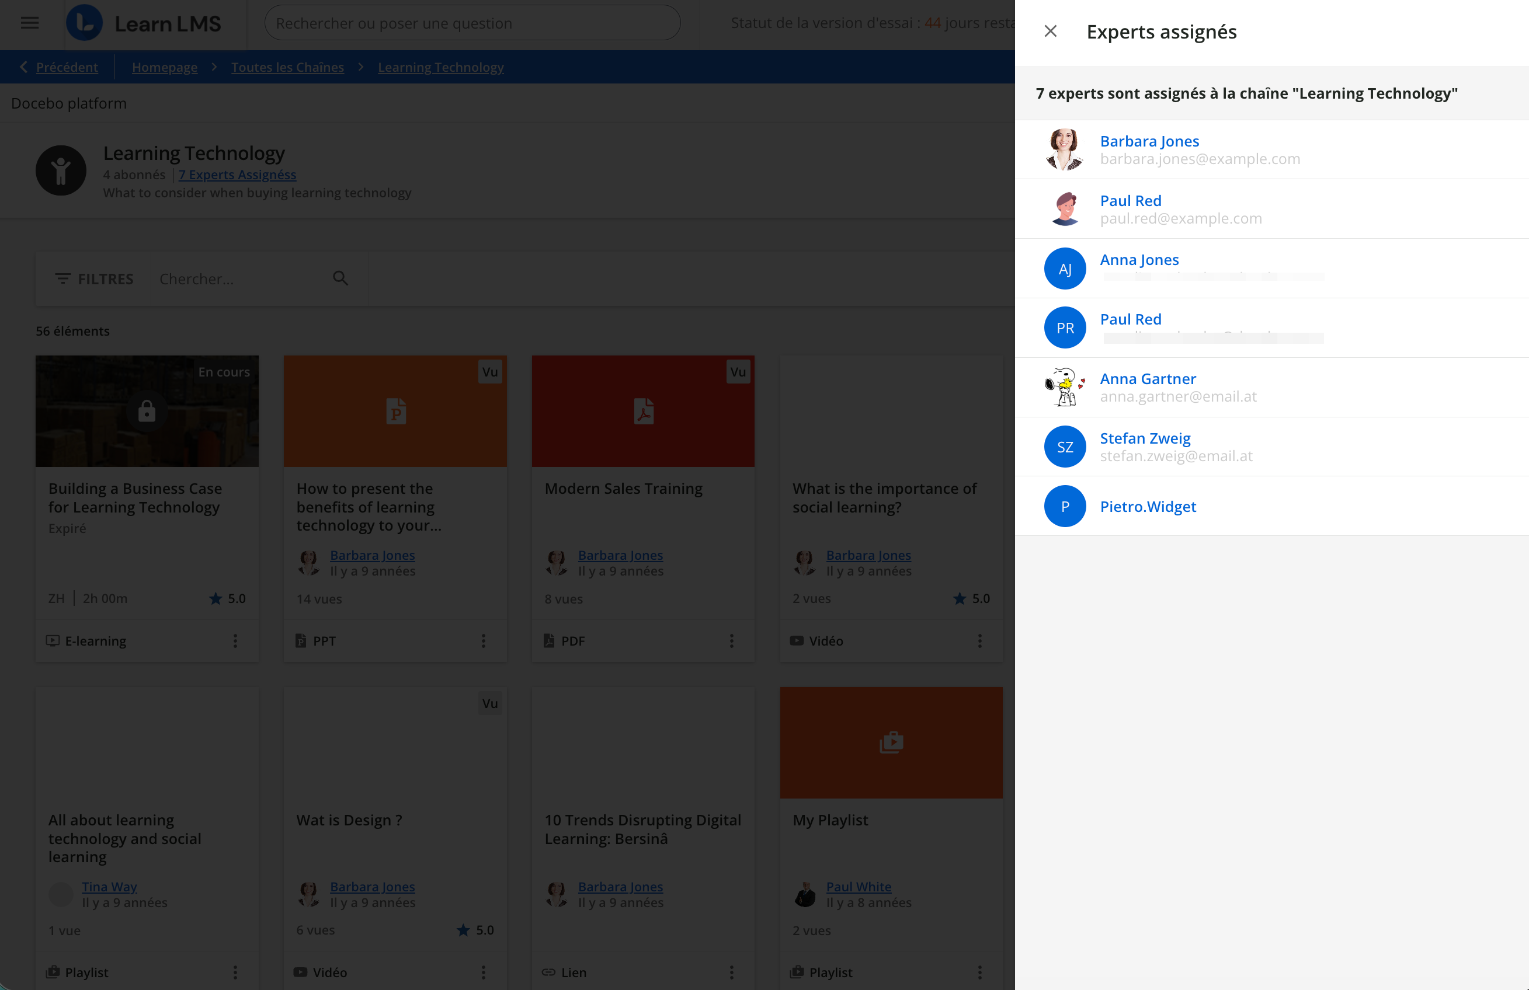Open three-dot menu on PDF card
Viewport: 1529px width, 990px height.
point(731,641)
